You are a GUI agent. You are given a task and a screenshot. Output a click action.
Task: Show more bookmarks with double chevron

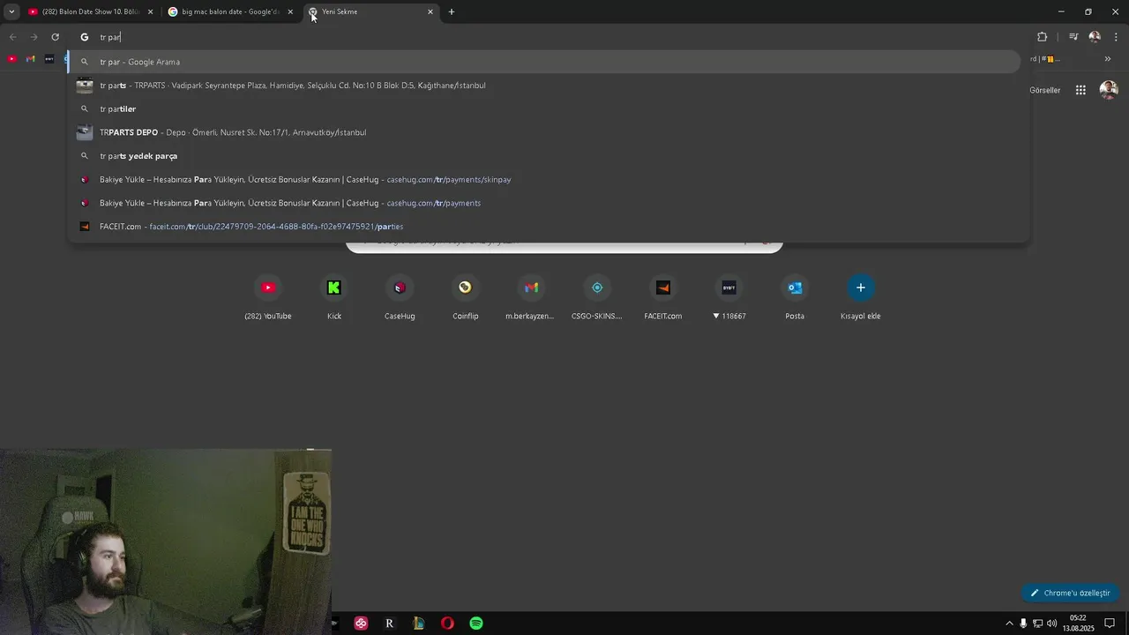click(1108, 59)
